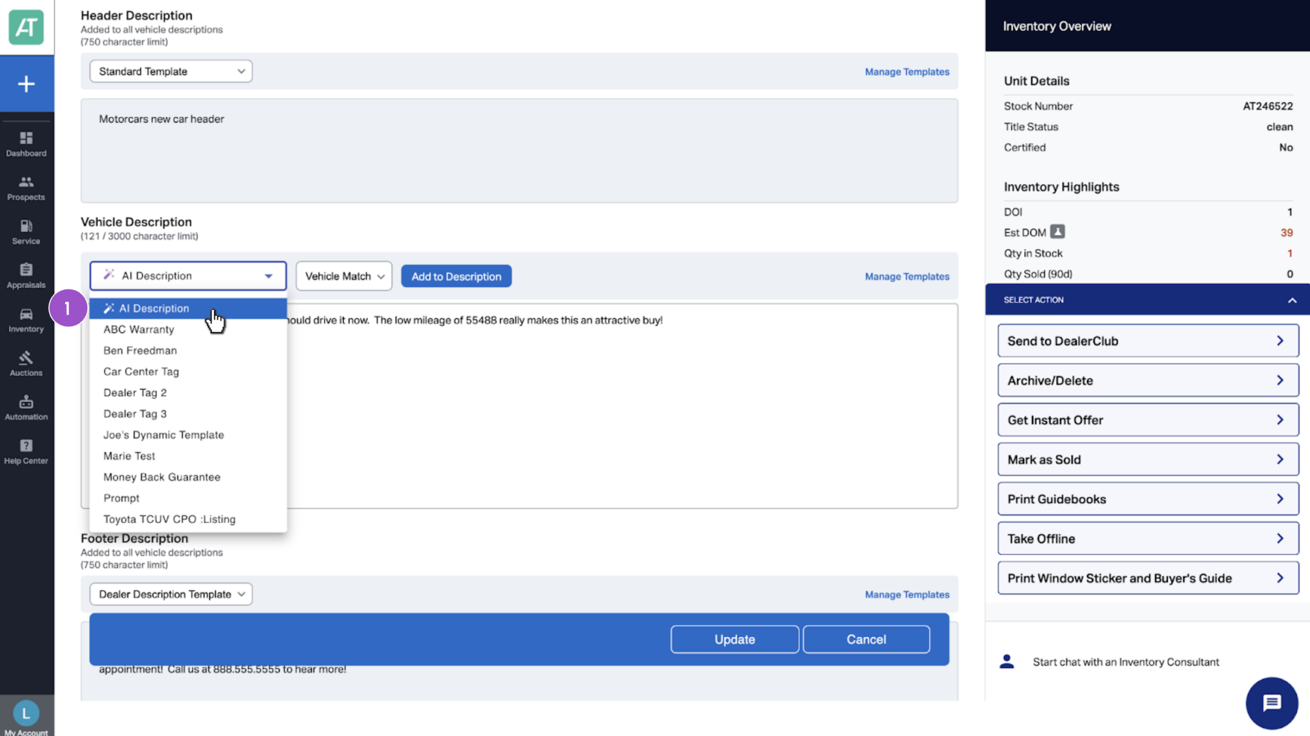1310x736 pixels.
Task: Open Manage Templates for vehicle description
Action: [x=907, y=276]
